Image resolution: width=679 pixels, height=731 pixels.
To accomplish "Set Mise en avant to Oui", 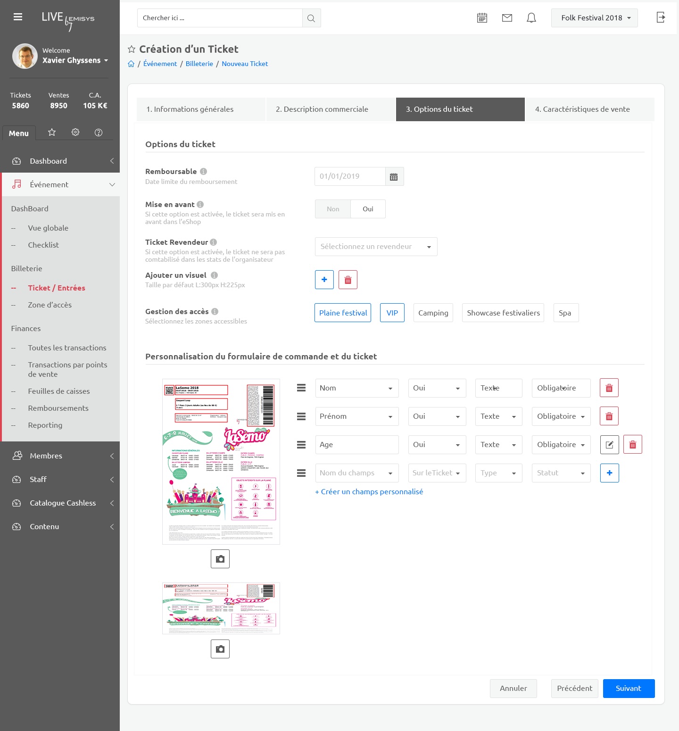I will tap(368, 209).
